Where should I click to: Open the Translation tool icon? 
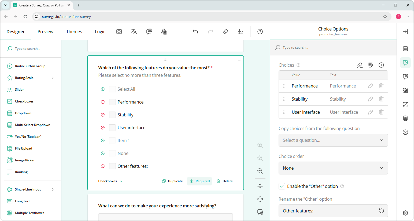(x=134, y=31)
